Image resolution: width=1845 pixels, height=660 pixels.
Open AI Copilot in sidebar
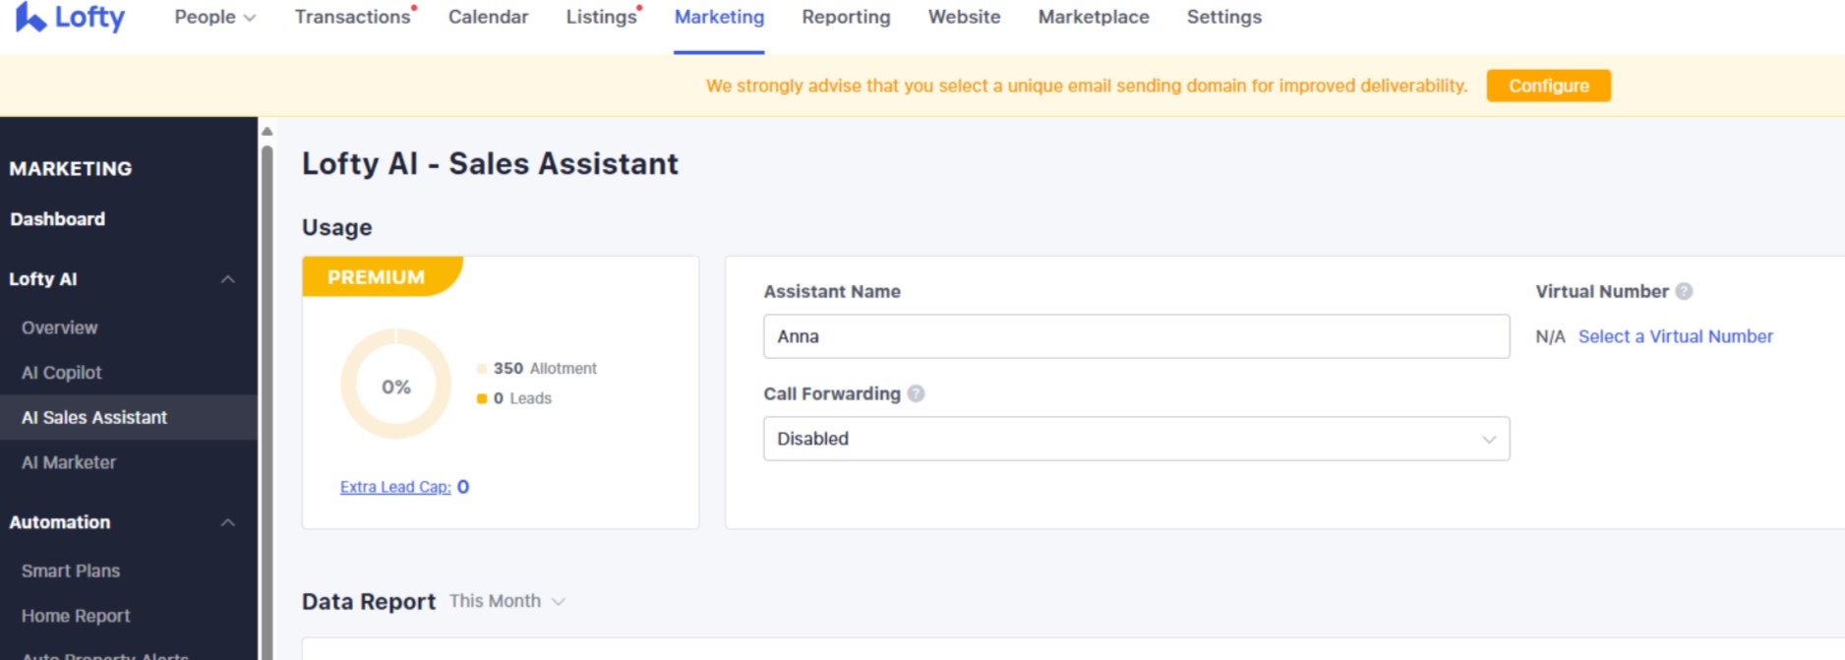[61, 373]
